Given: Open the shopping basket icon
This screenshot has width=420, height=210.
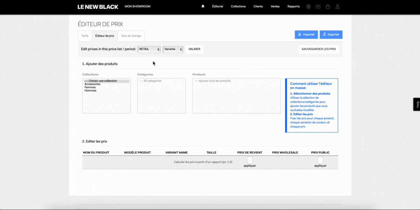Looking at the screenshot, I should click(328, 6).
